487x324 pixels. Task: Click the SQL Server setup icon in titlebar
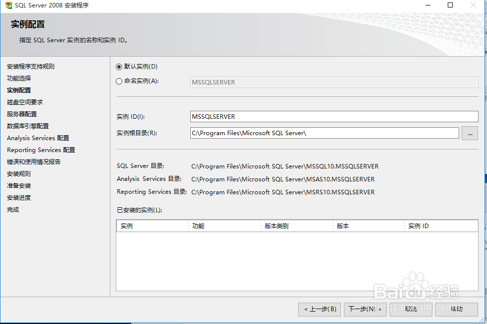(x=7, y=5)
